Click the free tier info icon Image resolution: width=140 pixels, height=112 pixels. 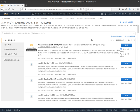[18, 60]
